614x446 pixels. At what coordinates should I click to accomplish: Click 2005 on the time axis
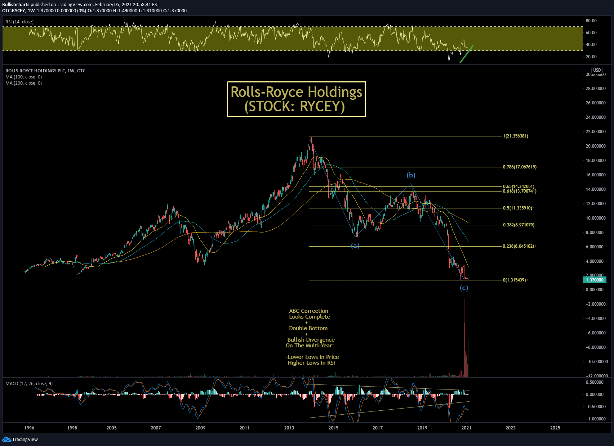[112, 428]
